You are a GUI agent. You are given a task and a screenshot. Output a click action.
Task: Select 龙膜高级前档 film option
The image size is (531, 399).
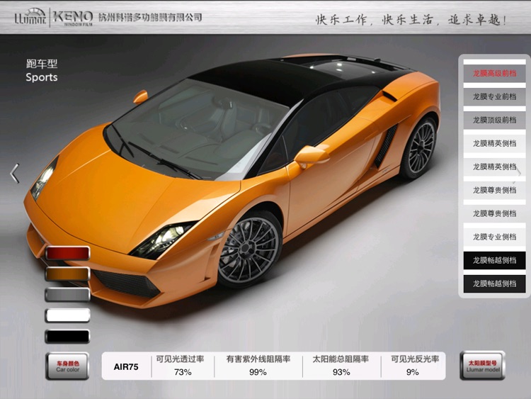pyautogui.click(x=494, y=73)
